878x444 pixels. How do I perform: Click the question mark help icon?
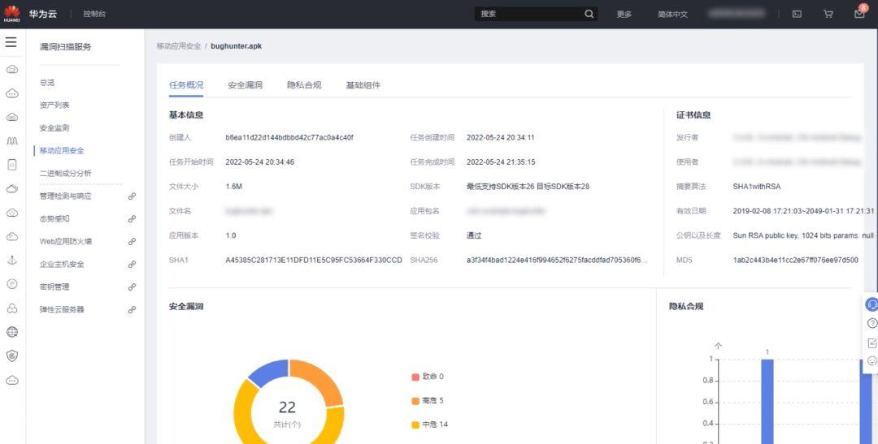(871, 323)
